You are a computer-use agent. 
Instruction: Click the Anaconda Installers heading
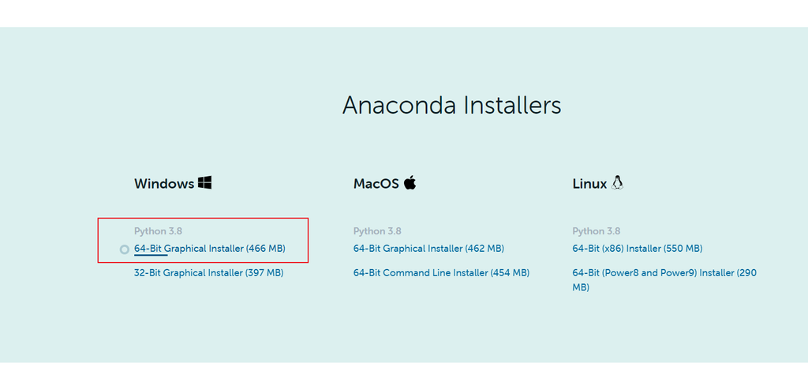pyautogui.click(x=452, y=105)
